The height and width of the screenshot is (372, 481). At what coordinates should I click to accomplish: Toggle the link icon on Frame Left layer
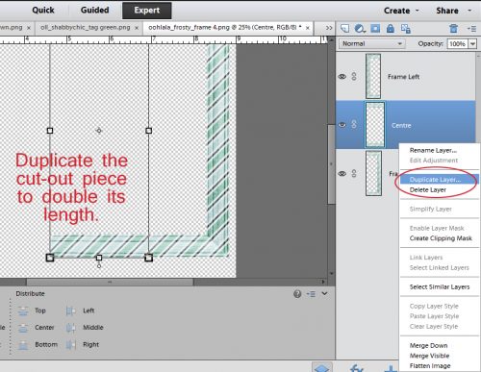(354, 76)
